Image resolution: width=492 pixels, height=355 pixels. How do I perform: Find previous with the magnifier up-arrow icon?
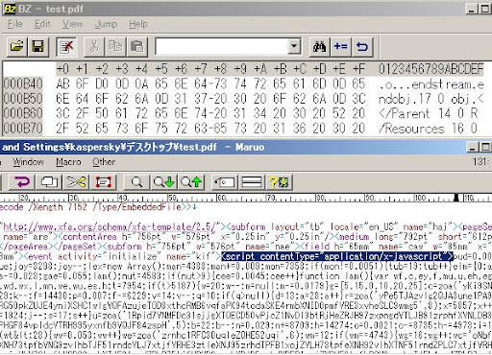pos(191,182)
